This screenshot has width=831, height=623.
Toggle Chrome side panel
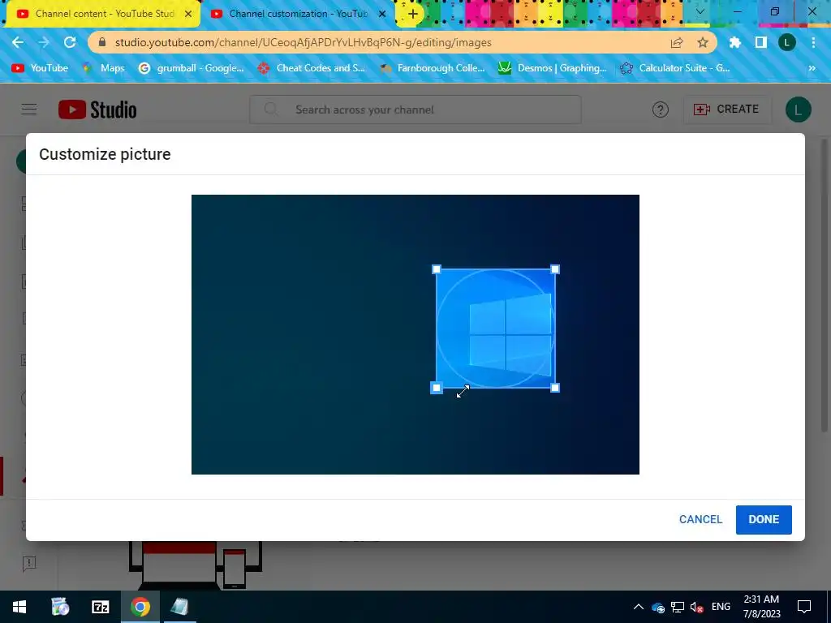pyautogui.click(x=760, y=42)
